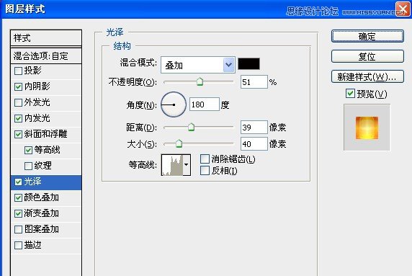
Task: Click the 大小 size slider handle
Action: tap(179, 144)
